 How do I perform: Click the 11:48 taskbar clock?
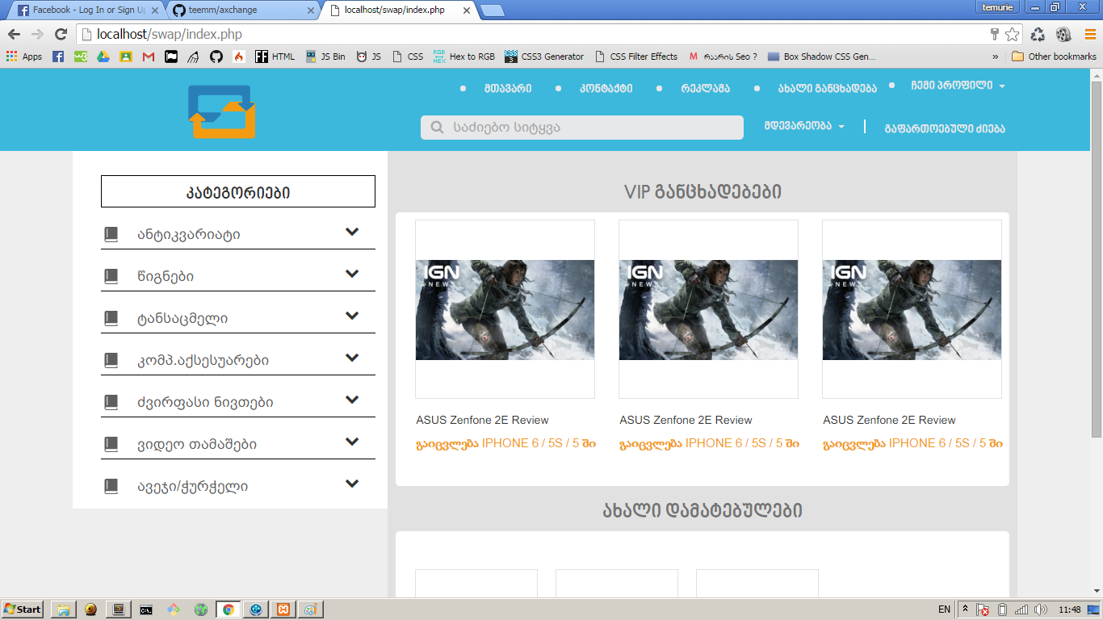[1070, 610]
